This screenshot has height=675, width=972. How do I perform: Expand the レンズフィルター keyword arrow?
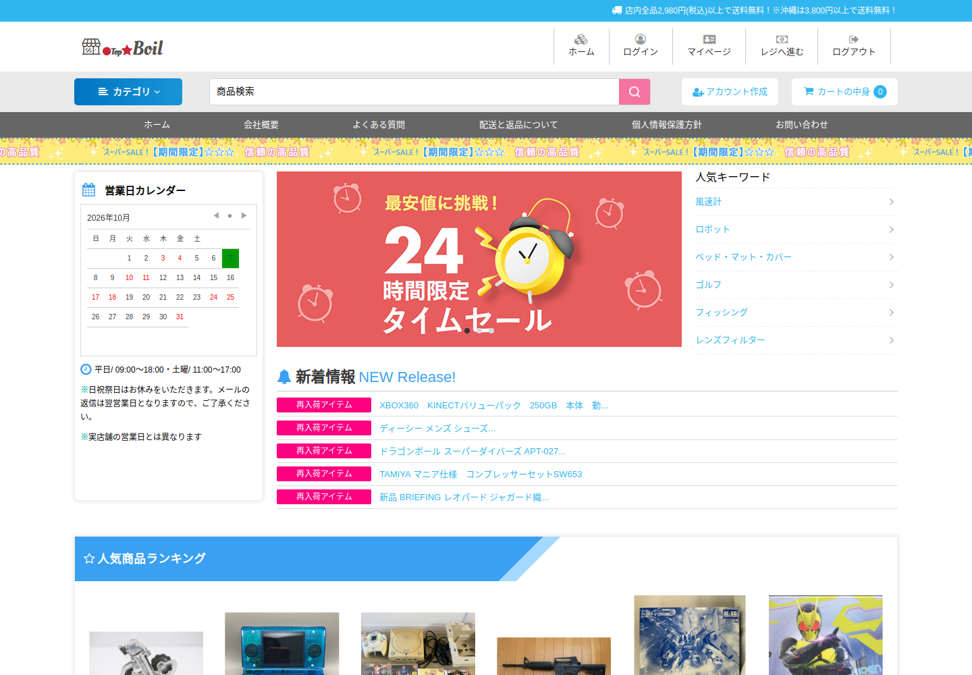point(891,340)
